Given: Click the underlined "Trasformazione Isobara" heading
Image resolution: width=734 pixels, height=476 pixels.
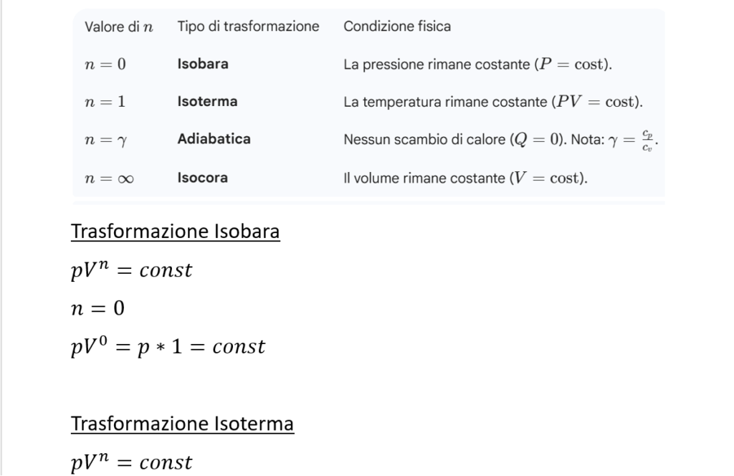Looking at the screenshot, I should coord(175,233).
